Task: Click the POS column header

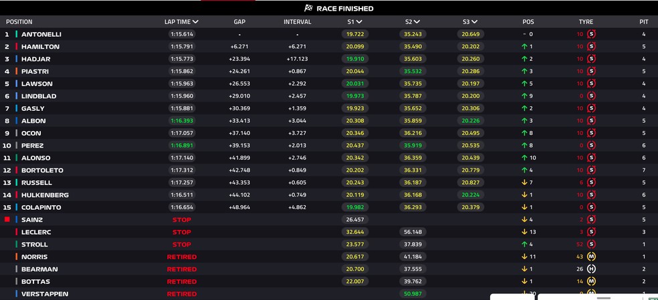Action: pyautogui.click(x=528, y=22)
